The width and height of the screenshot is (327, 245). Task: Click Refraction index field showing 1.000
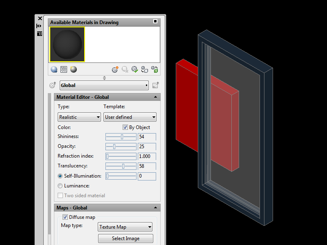tap(147, 156)
